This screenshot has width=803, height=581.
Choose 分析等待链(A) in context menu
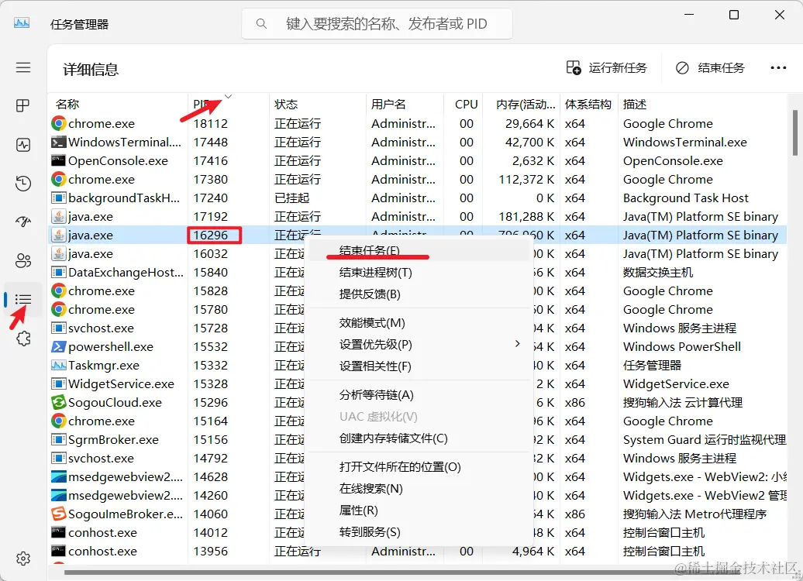click(x=417, y=395)
